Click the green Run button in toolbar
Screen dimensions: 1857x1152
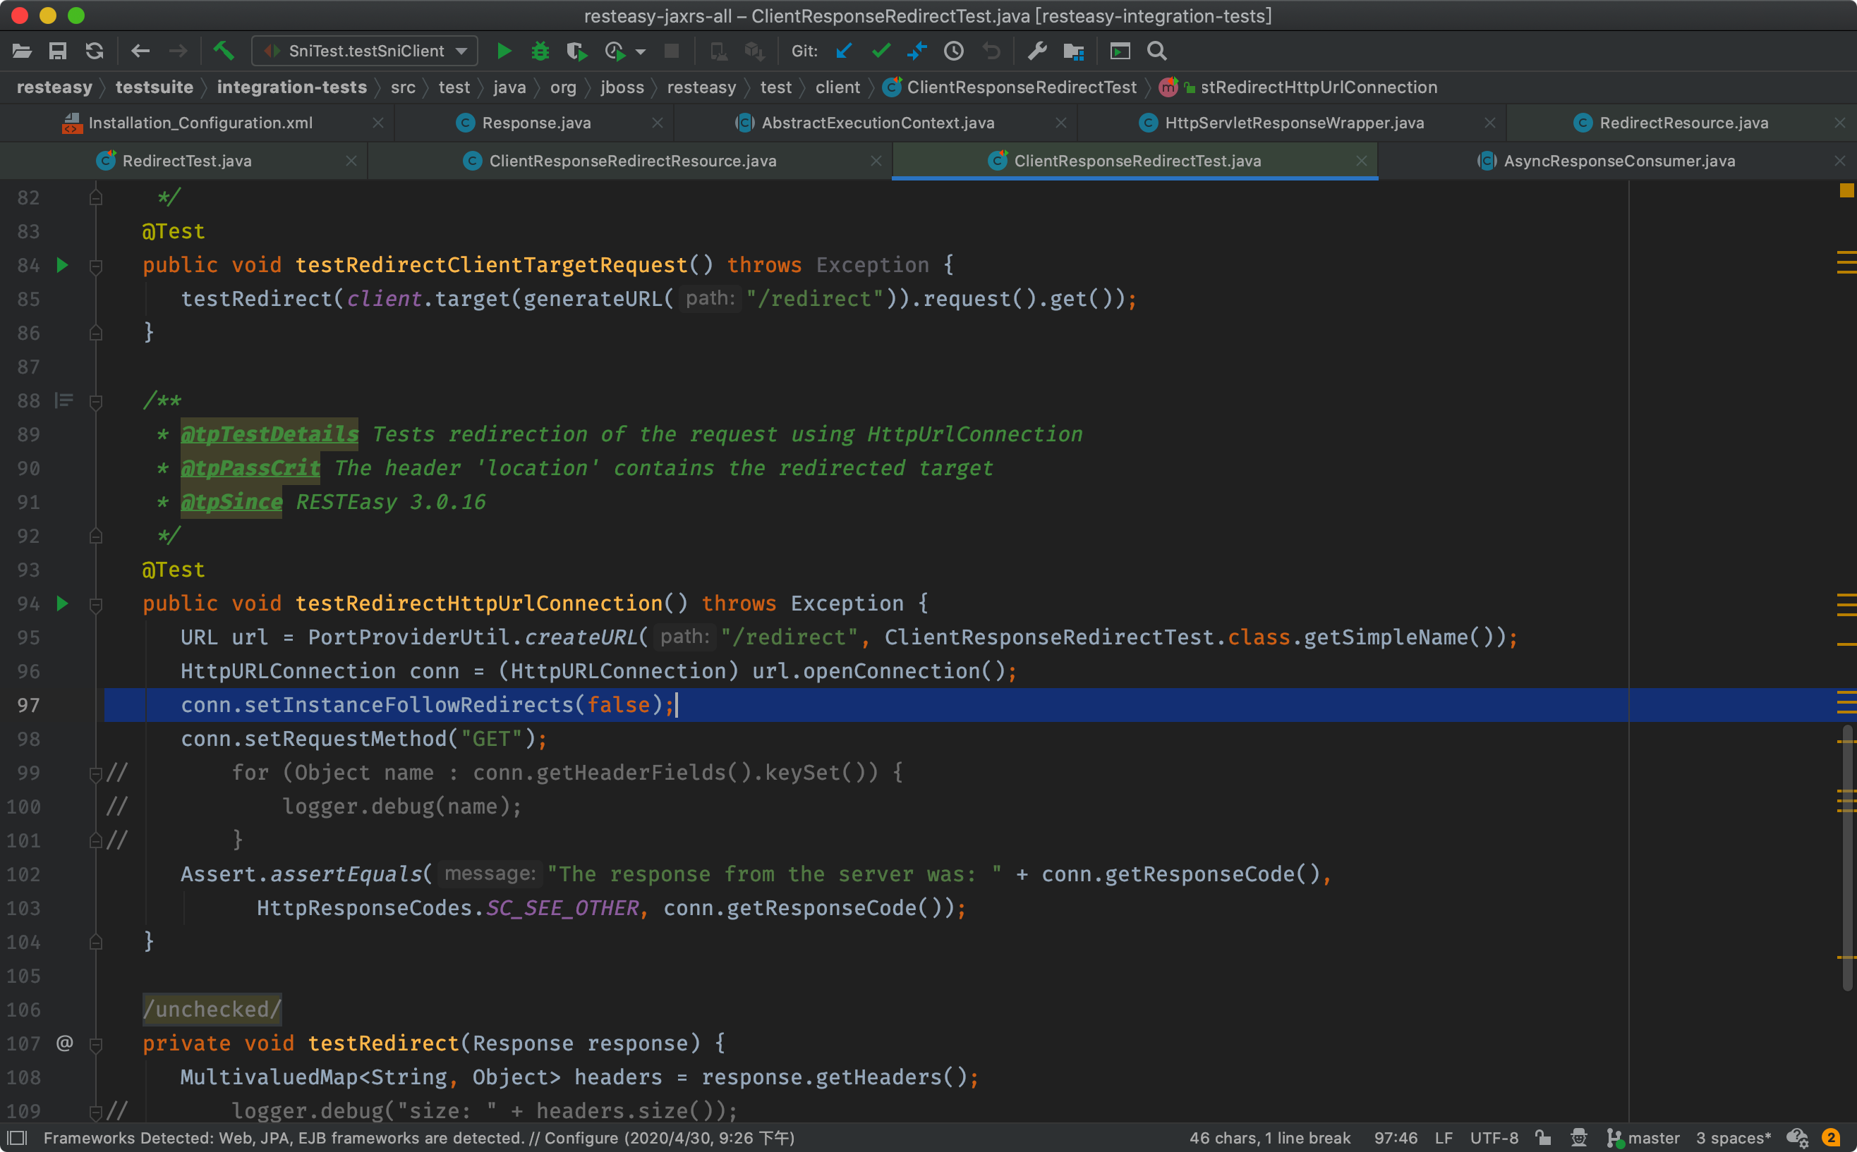[504, 51]
